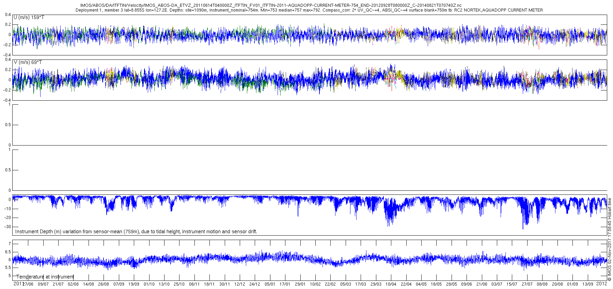Select the 05/01 date tick label
Image resolution: width=613 pixels, height=289 pixels.
(270, 284)
